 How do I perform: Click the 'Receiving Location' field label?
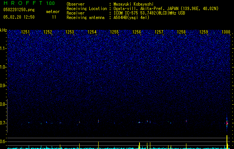coord(87,9)
